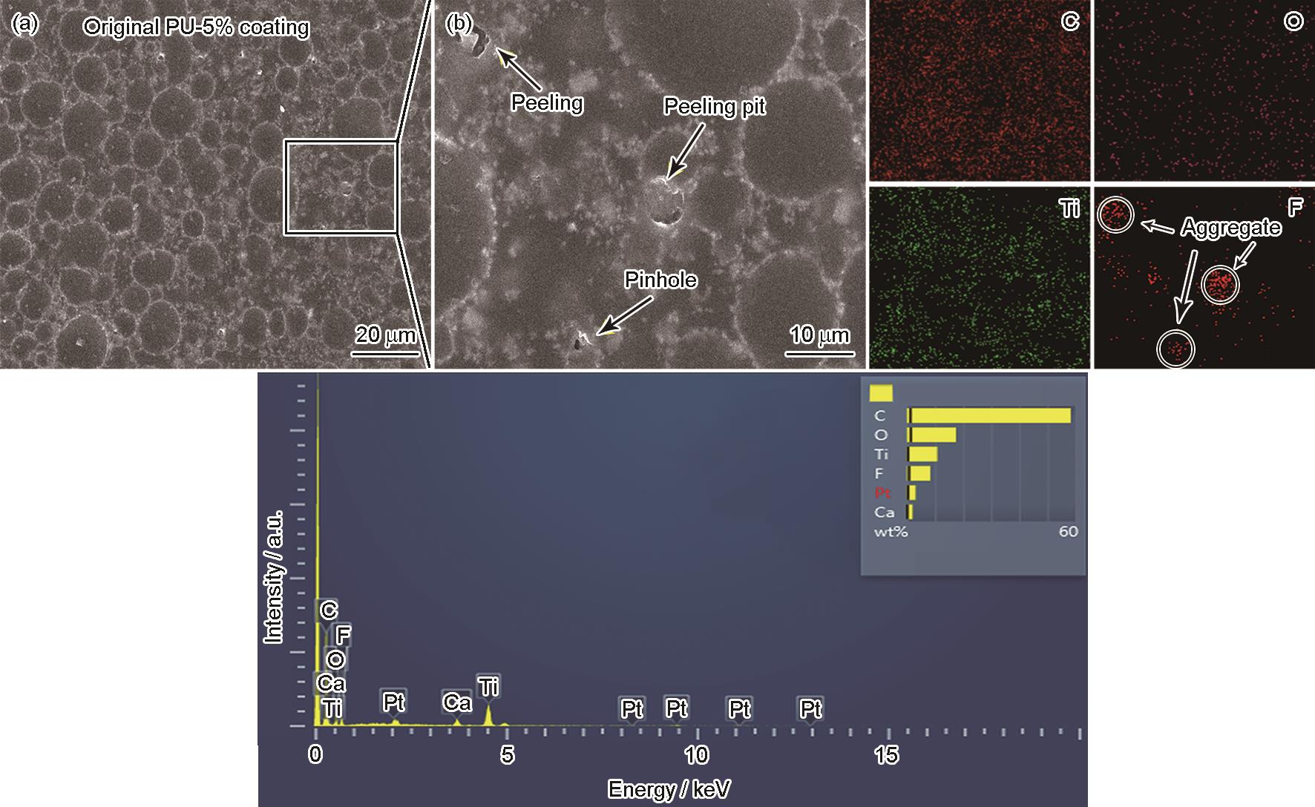Click the F peak label in the spectrum
This screenshot has width=1315, height=807.
point(343,635)
